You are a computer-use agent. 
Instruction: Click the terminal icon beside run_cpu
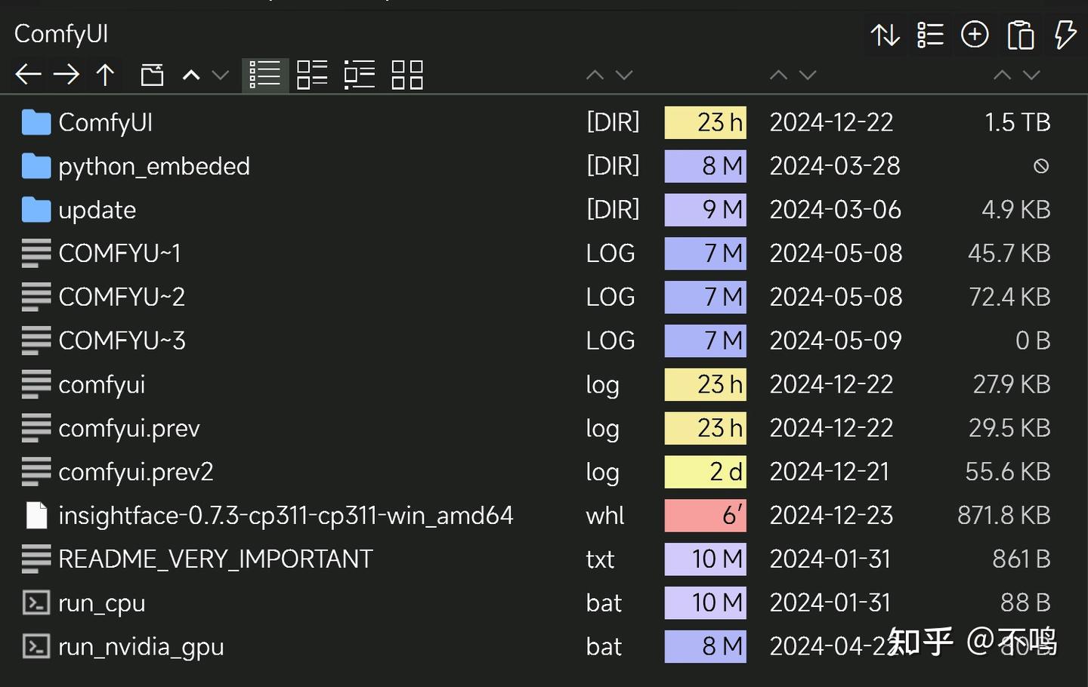(x=35, y=602)
